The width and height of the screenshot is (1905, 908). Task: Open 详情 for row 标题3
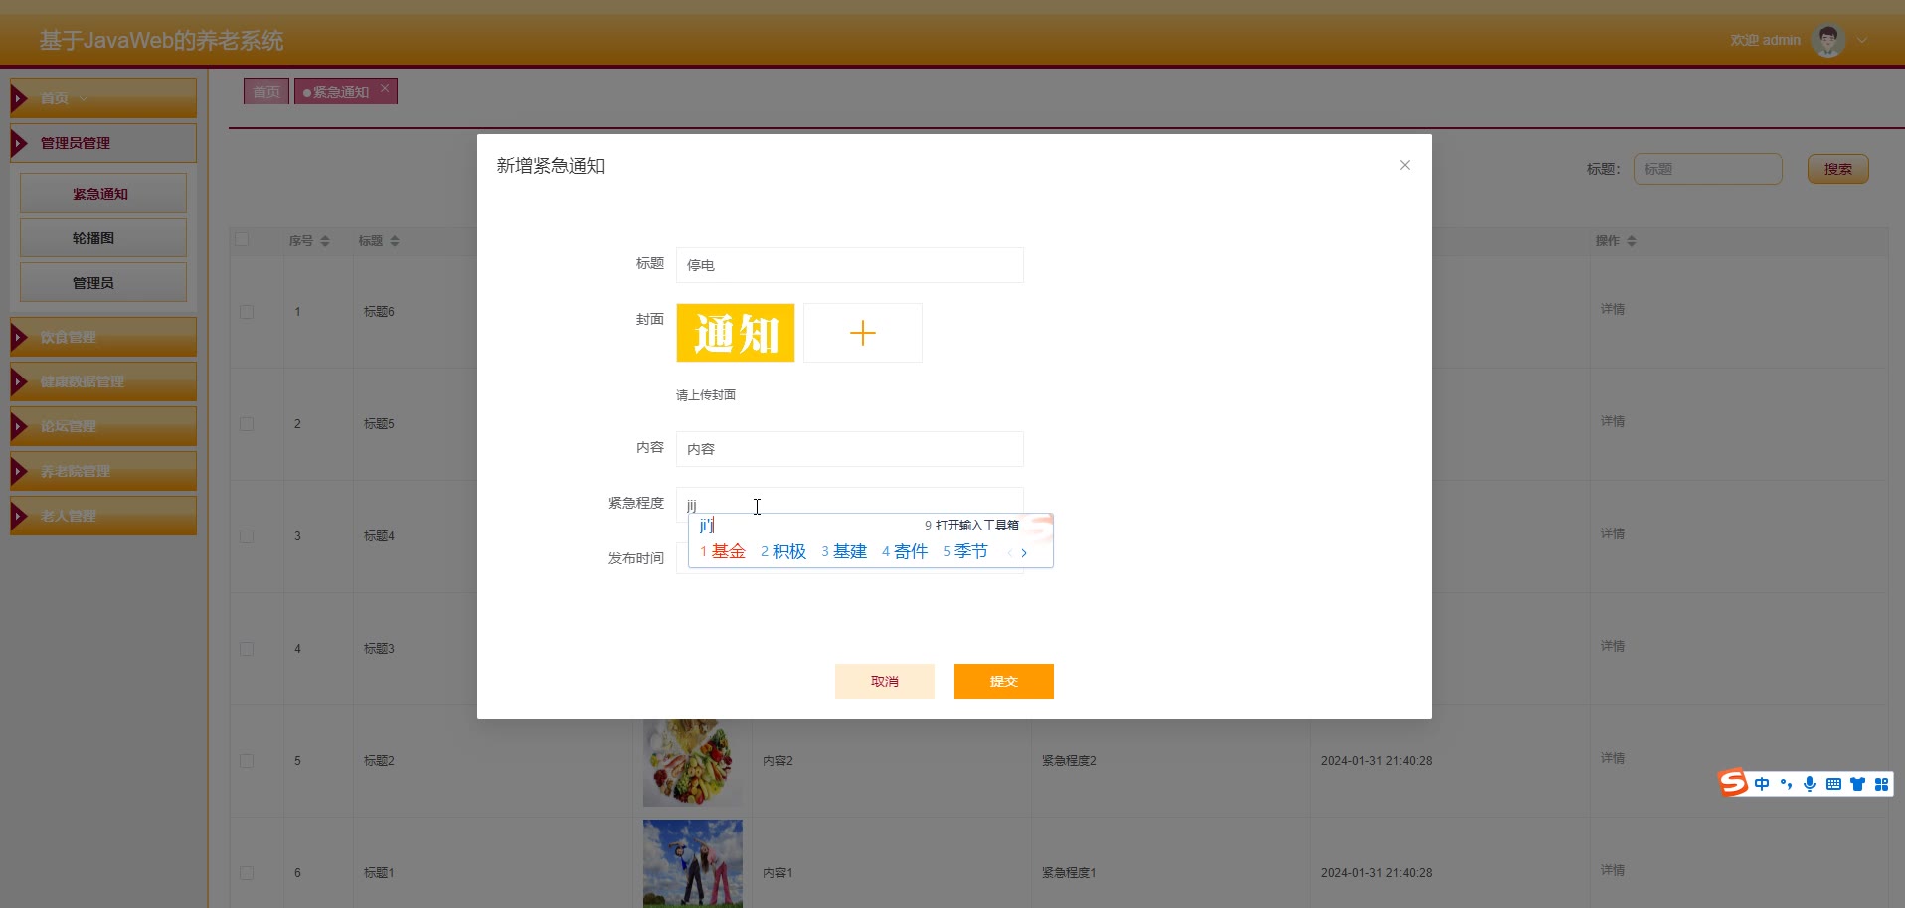1613,646
